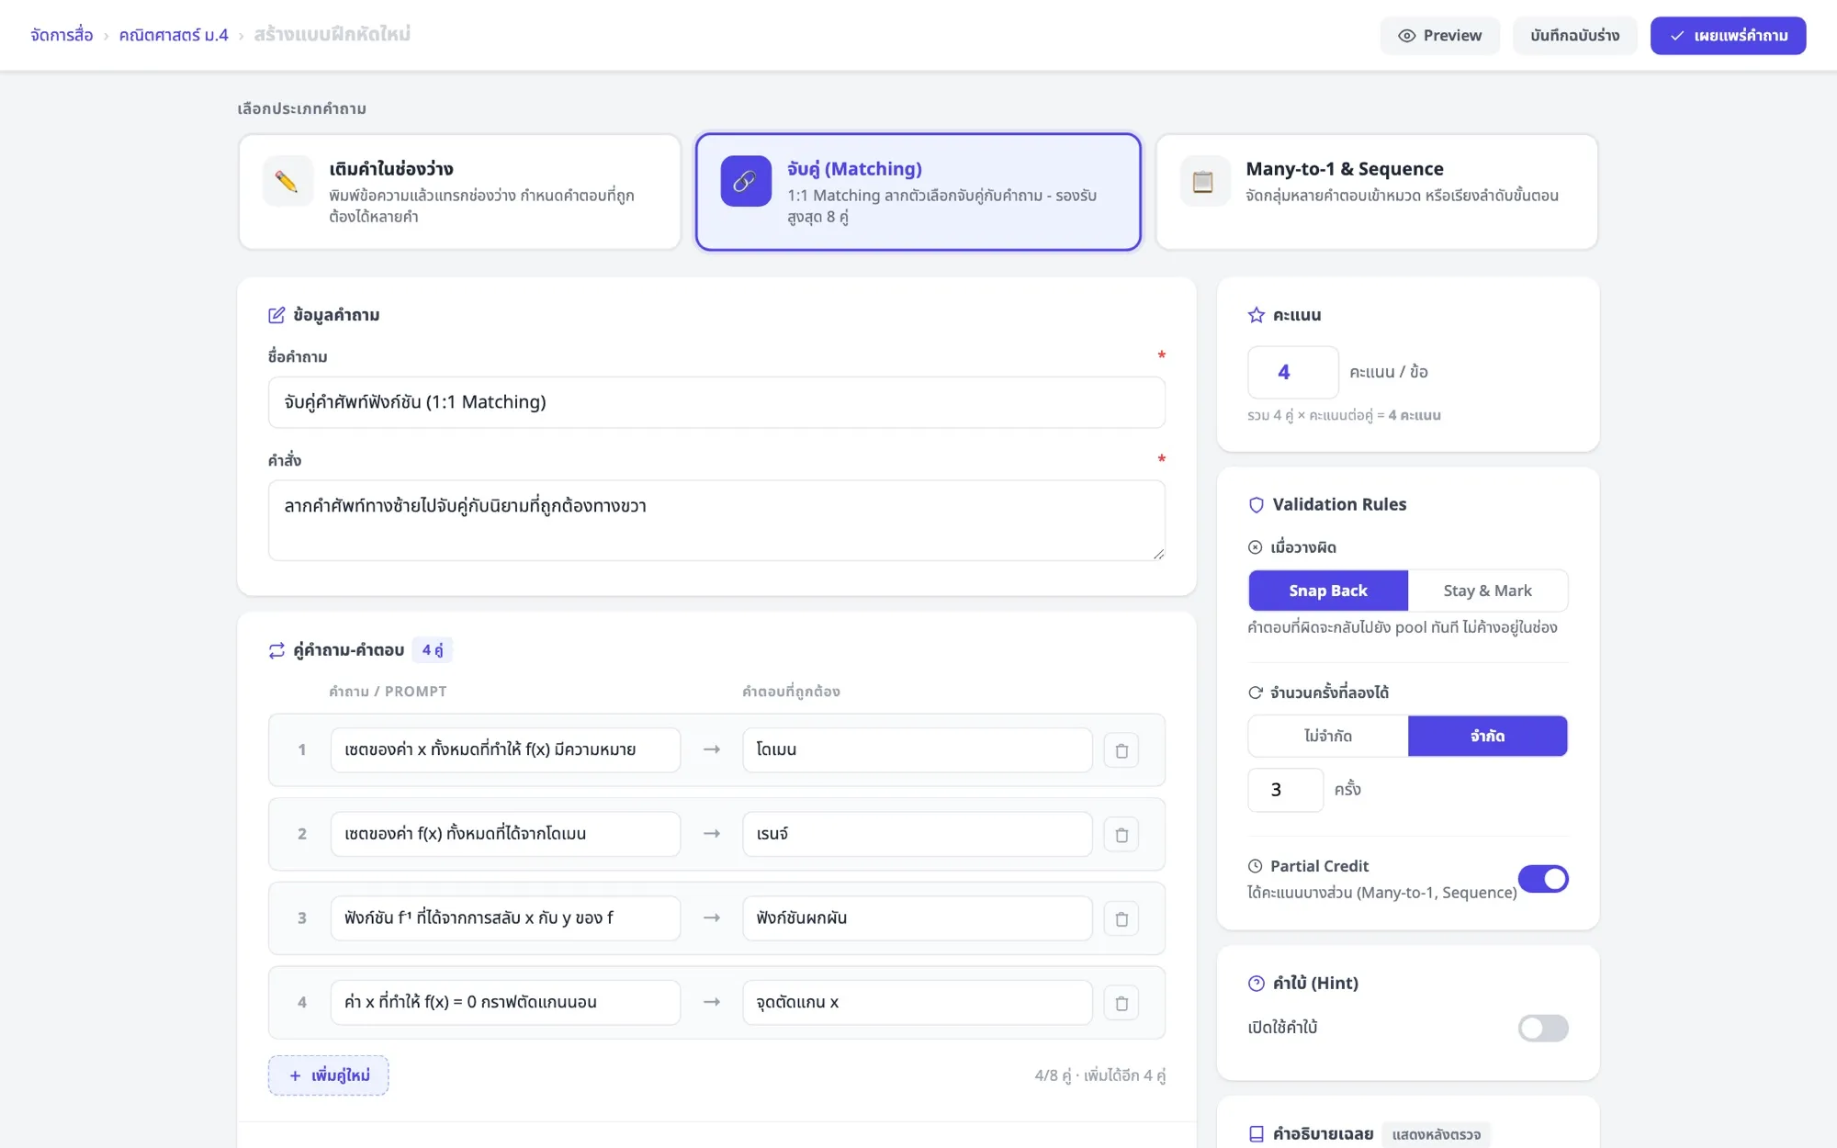Delete pair 2 using the trash icon
This screenshot has height=1148, width=1837.
pos(1121,835)
